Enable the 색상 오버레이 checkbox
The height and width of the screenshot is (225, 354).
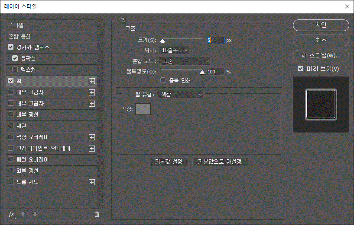point(10,137)
